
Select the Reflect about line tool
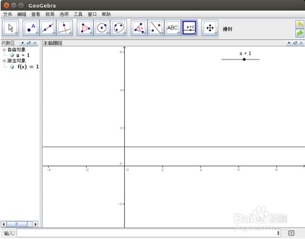coord(156,28)
